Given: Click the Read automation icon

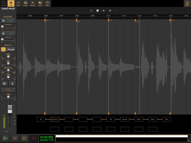Looking at the screenshot, I should click(18, 3).
